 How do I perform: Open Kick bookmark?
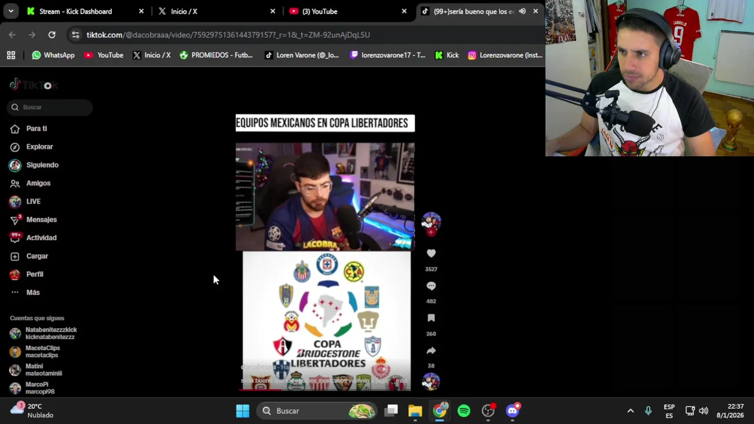[x=447, y=55]
